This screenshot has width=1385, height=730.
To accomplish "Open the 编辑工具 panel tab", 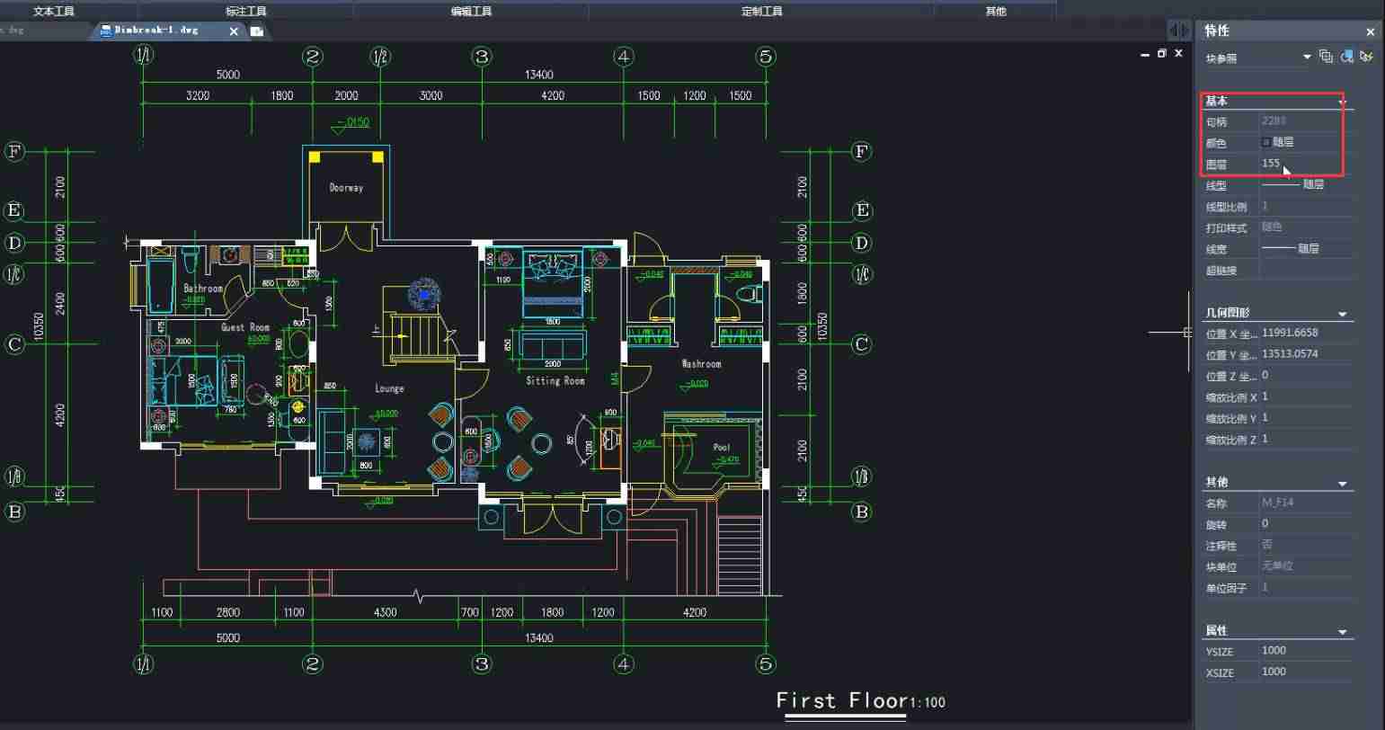I will 472,11.
